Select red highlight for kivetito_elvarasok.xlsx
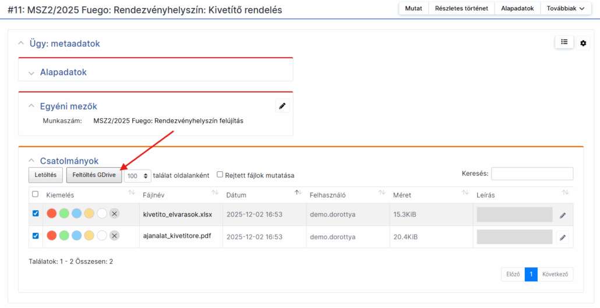 pos(51,214)
